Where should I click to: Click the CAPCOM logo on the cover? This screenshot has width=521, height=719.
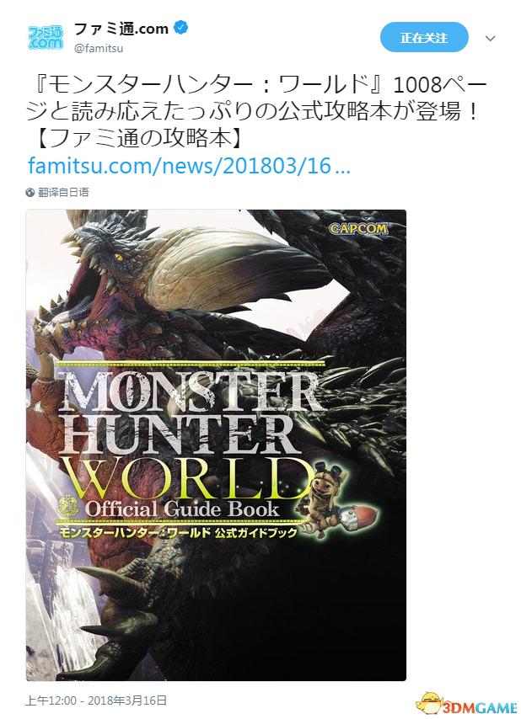point(358,227)
